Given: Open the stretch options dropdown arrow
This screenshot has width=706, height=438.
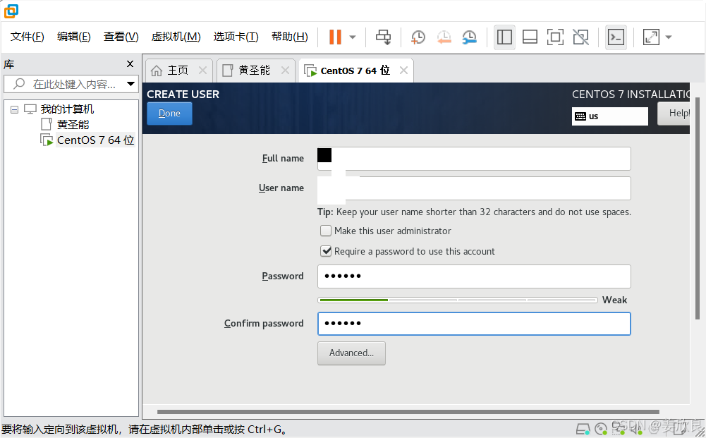Looking at the screenshot, I should [x=669, y=37].
